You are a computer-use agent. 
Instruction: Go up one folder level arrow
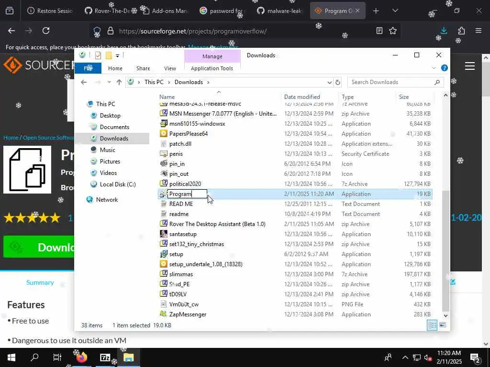click(119, 82)
